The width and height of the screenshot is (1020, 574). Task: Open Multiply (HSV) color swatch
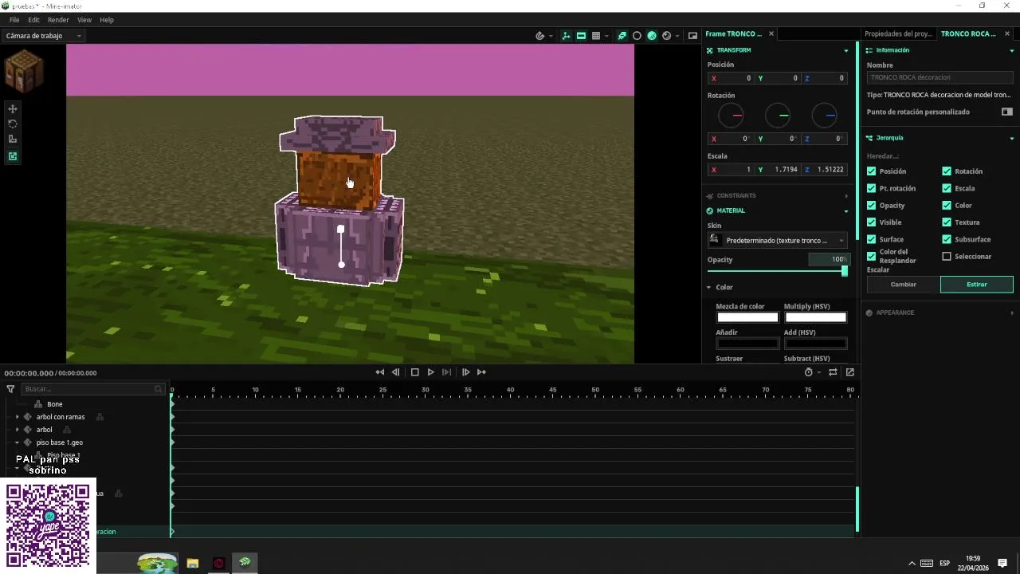pos(815,317)
